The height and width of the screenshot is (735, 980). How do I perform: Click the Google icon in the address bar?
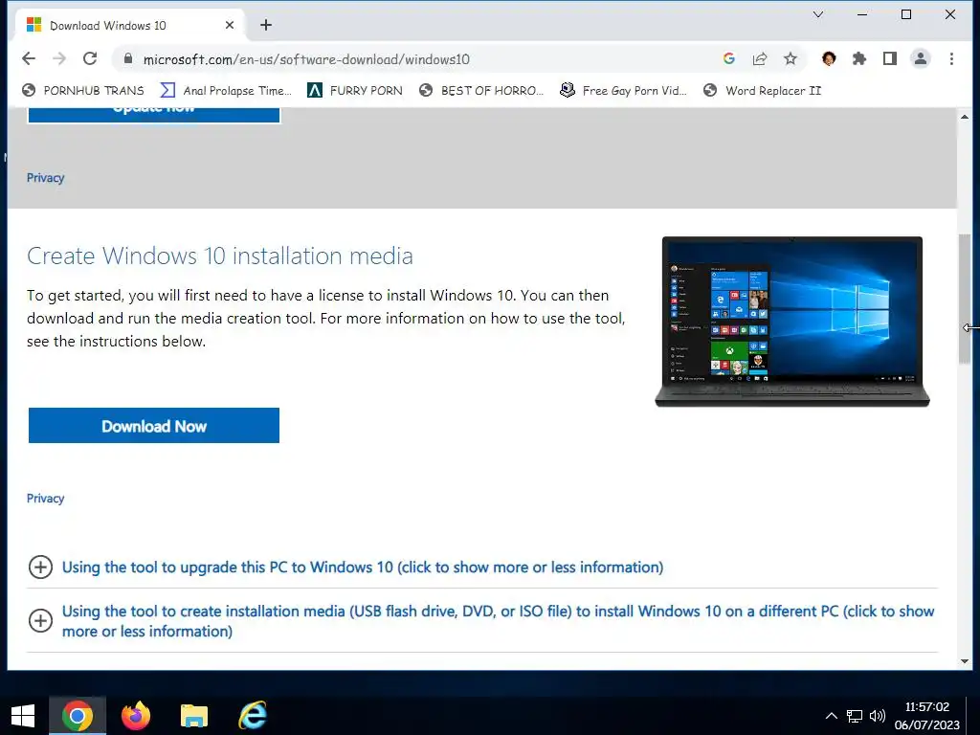728,58
